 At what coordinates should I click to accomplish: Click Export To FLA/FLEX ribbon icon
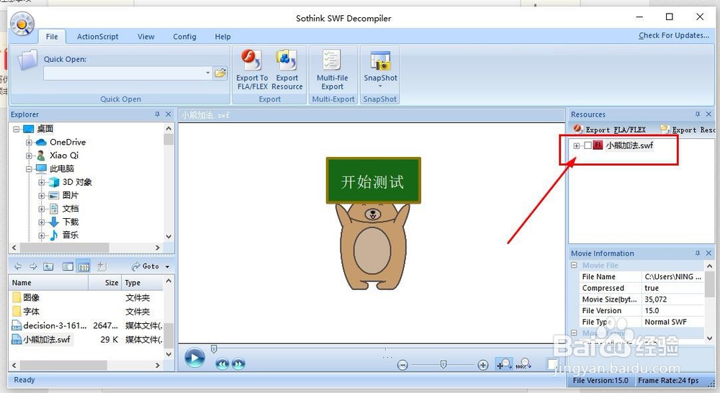(251, 70)
